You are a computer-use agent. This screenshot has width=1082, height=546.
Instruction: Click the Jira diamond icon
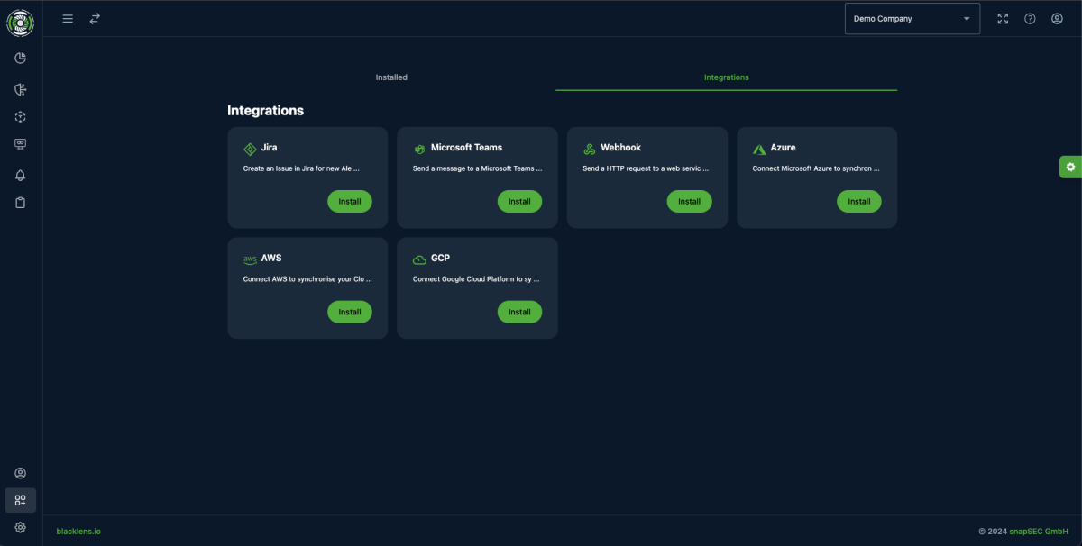[x=250, y=149]
